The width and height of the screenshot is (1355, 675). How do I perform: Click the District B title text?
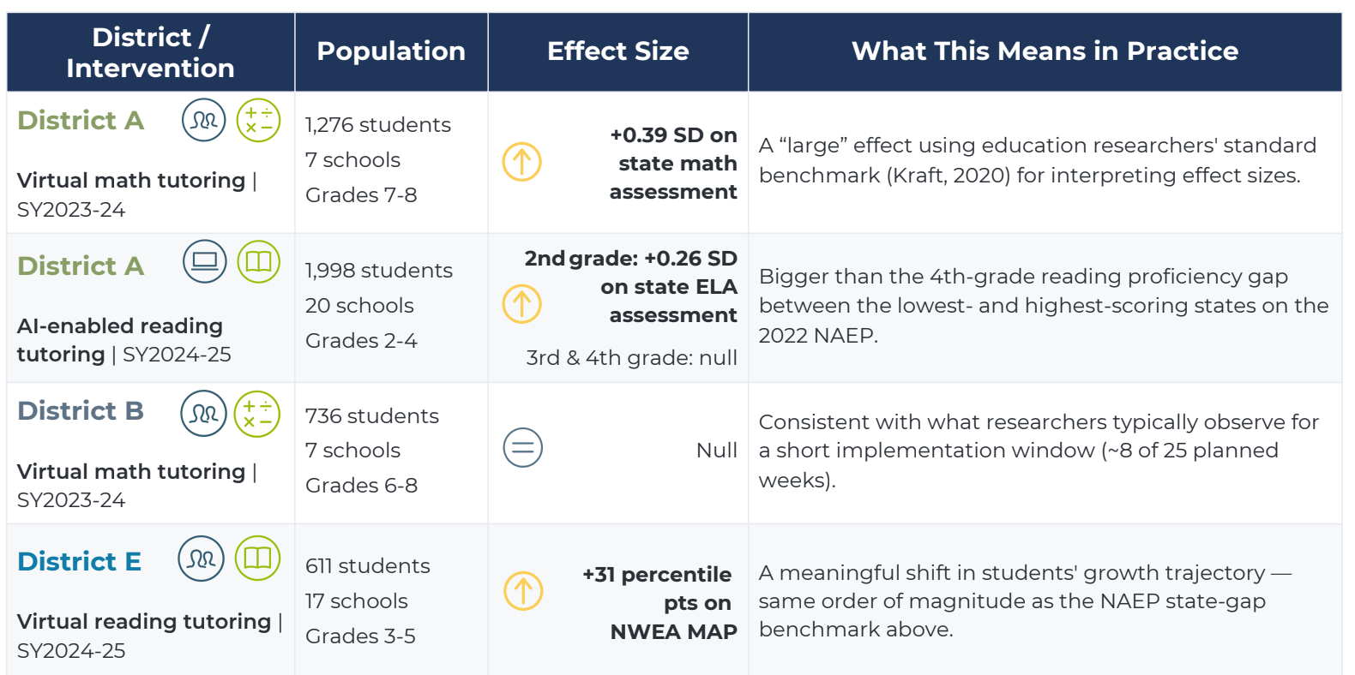pyautogui.click(x=81, y=410)
